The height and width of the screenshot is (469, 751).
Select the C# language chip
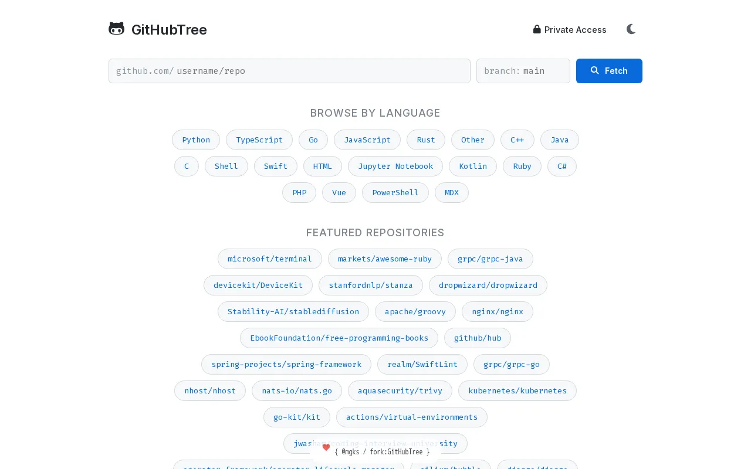pos(562,166)
